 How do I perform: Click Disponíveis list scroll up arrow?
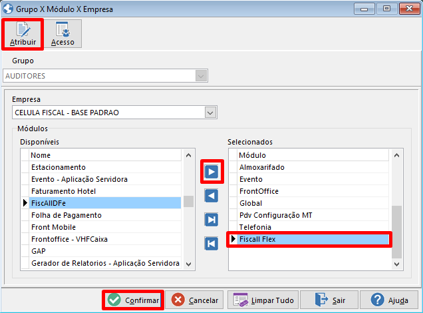tap(189, 155)
